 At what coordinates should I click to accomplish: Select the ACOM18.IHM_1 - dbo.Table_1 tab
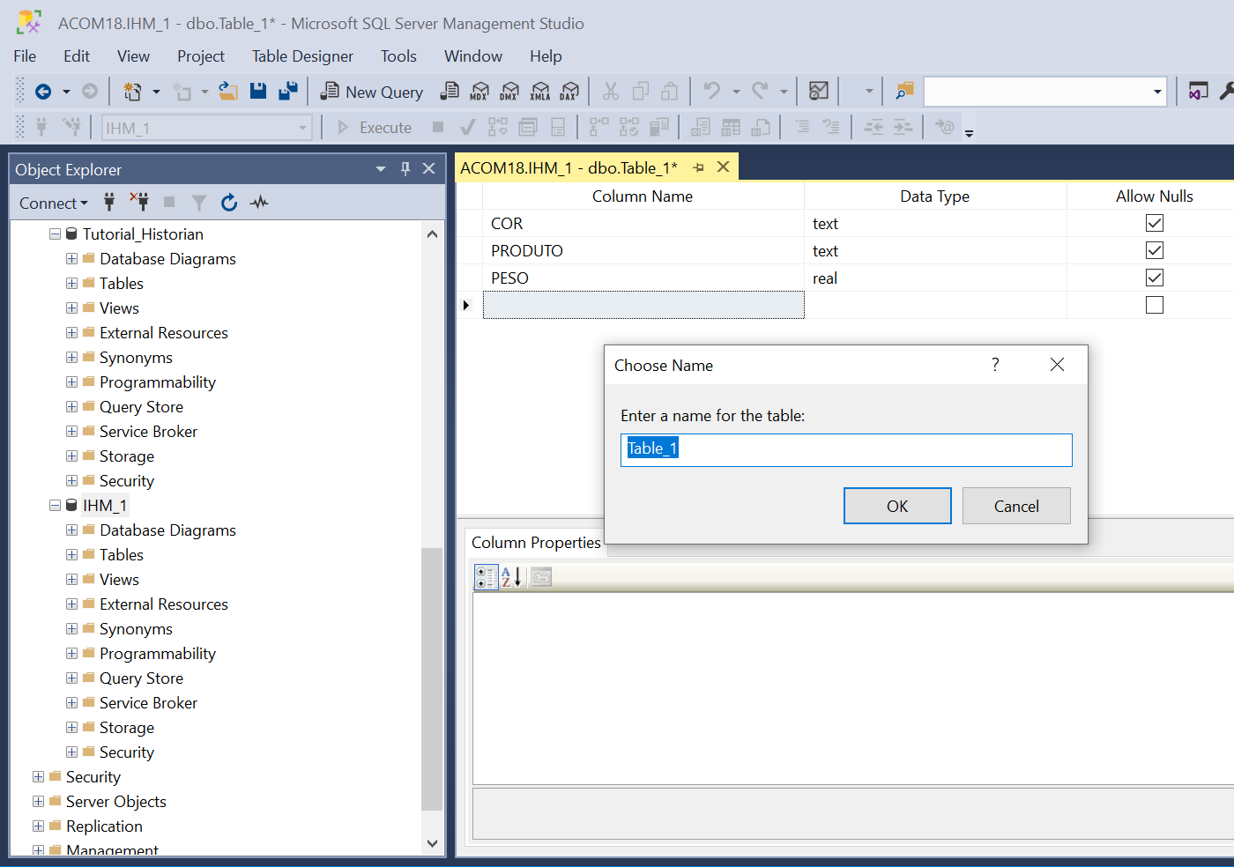[569, 167]
